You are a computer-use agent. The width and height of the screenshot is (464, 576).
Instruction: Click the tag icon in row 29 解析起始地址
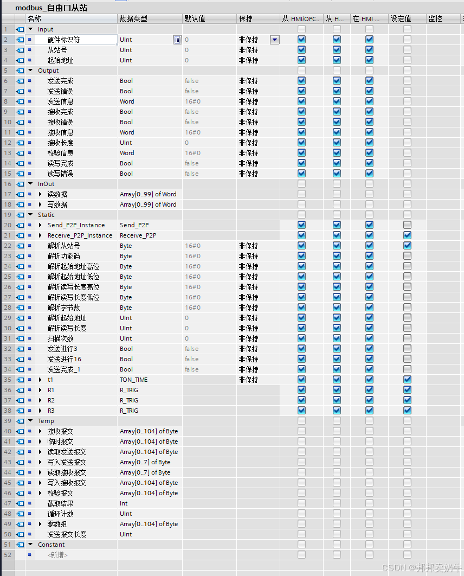click(20, 318)
